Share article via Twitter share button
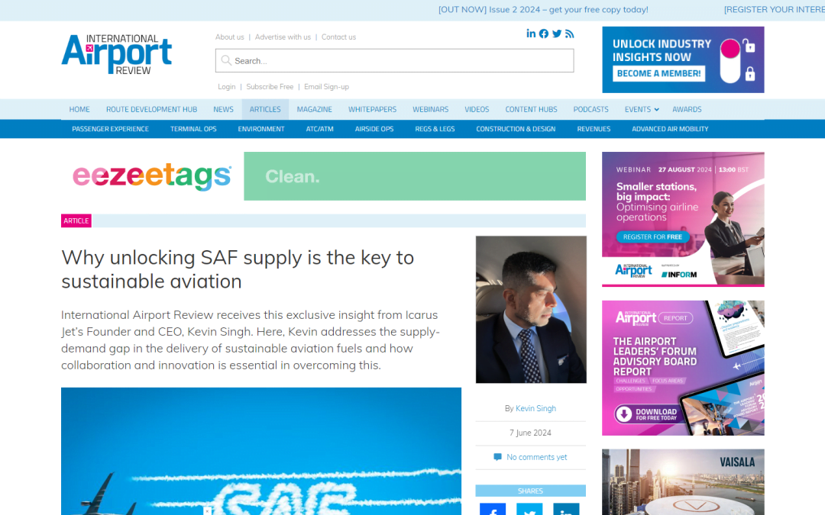825x515 pixels. point(529,509)
